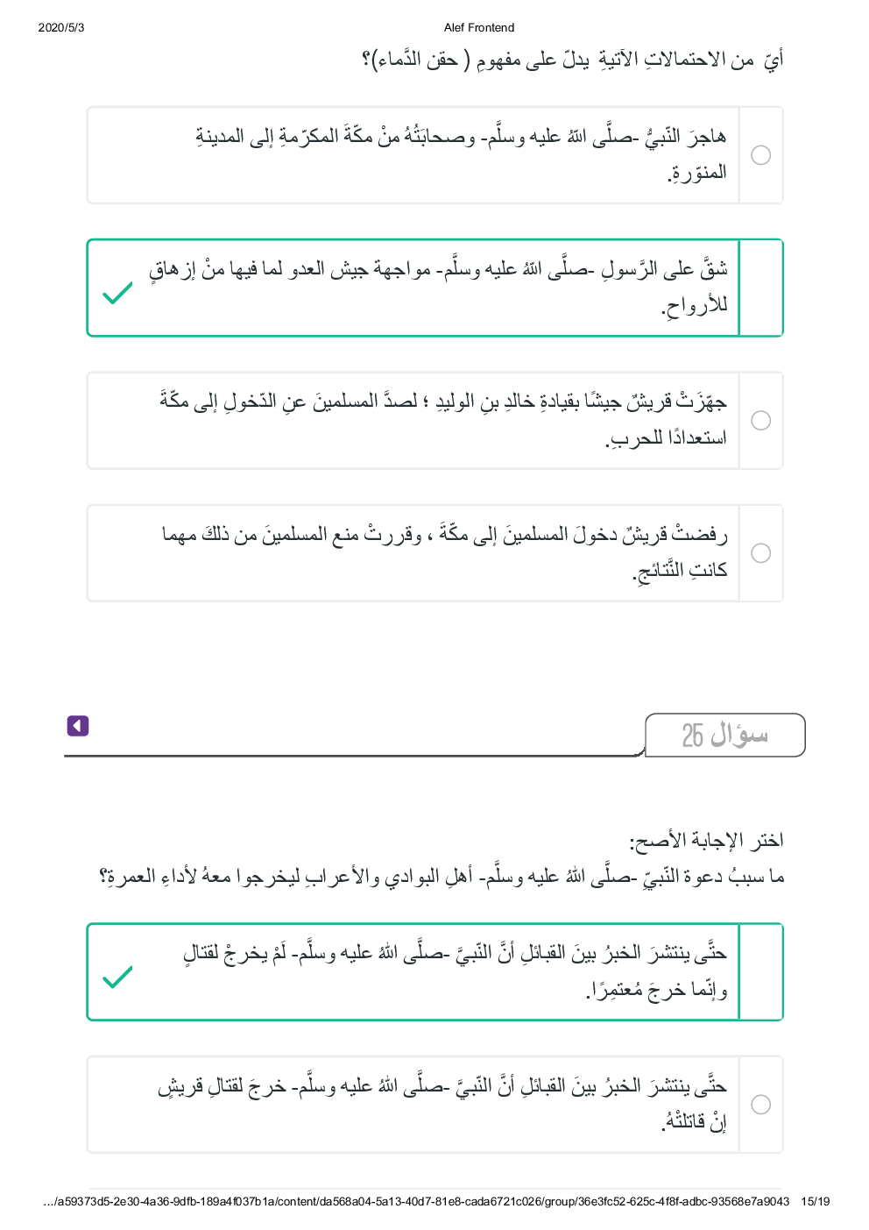Click the "2020/5/3" date in header
The width and height of the screenshot is (869, 1230).
(x=61, y=28)
